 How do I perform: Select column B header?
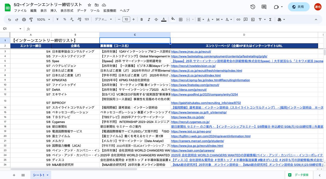pos(75,35)
